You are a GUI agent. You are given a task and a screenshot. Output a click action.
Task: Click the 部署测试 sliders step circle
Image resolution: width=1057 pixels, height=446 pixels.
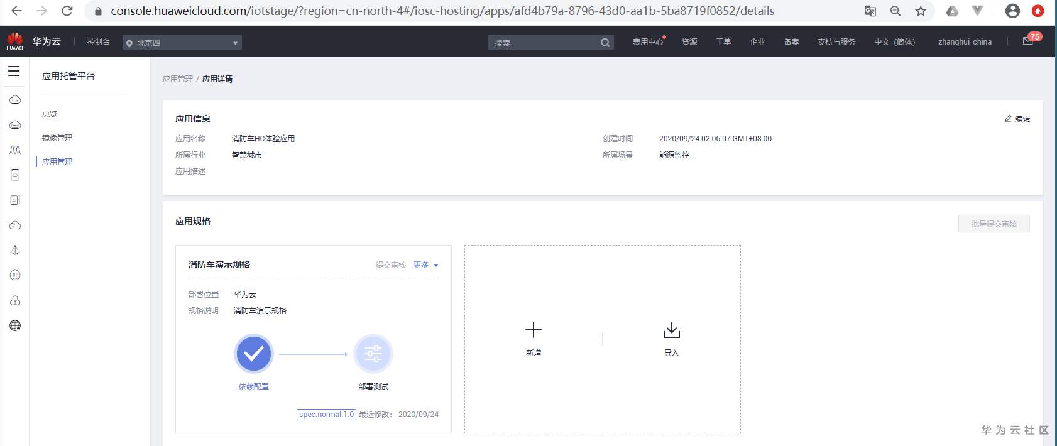[x=373, y=354]
